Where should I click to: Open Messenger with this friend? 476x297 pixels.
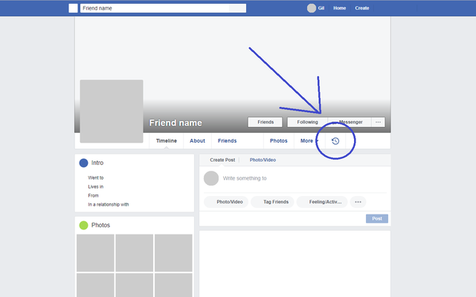click(x=350, y=122)
